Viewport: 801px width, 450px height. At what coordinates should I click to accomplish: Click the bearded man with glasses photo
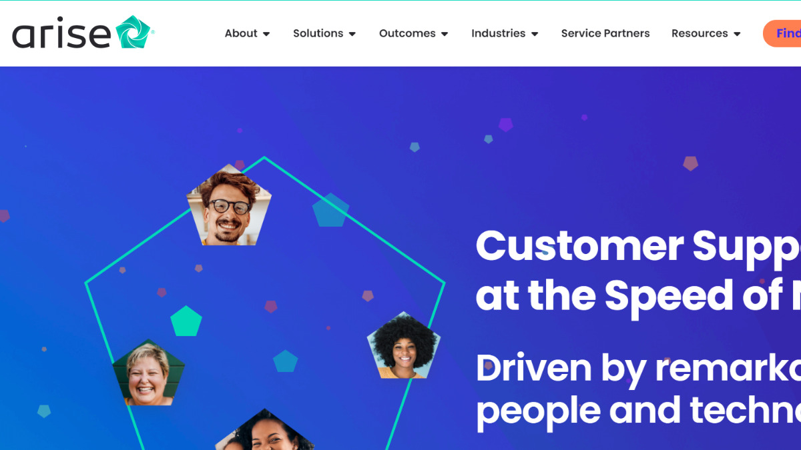point(229,206)
